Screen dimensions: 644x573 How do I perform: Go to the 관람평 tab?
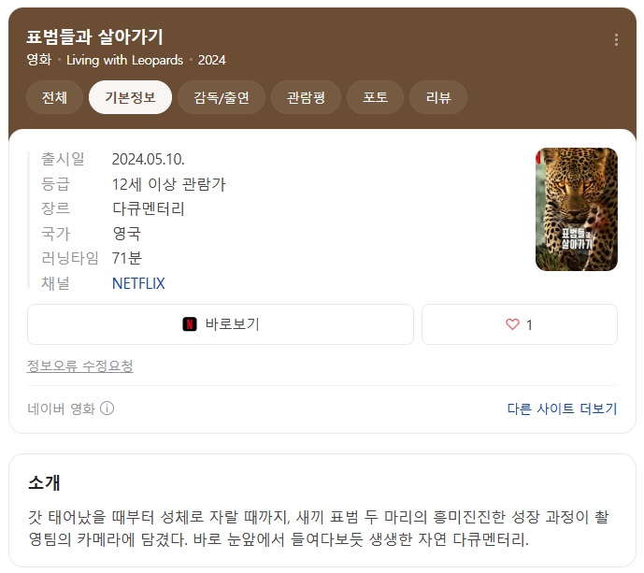pyautogui.click(x=306, y=97)
